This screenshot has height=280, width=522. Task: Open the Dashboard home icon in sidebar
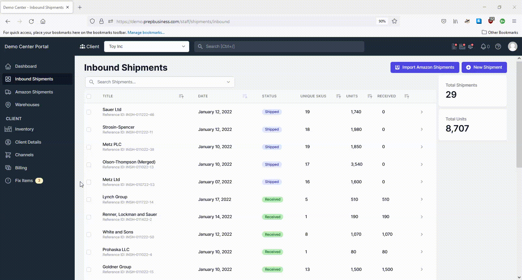point(8,66)
